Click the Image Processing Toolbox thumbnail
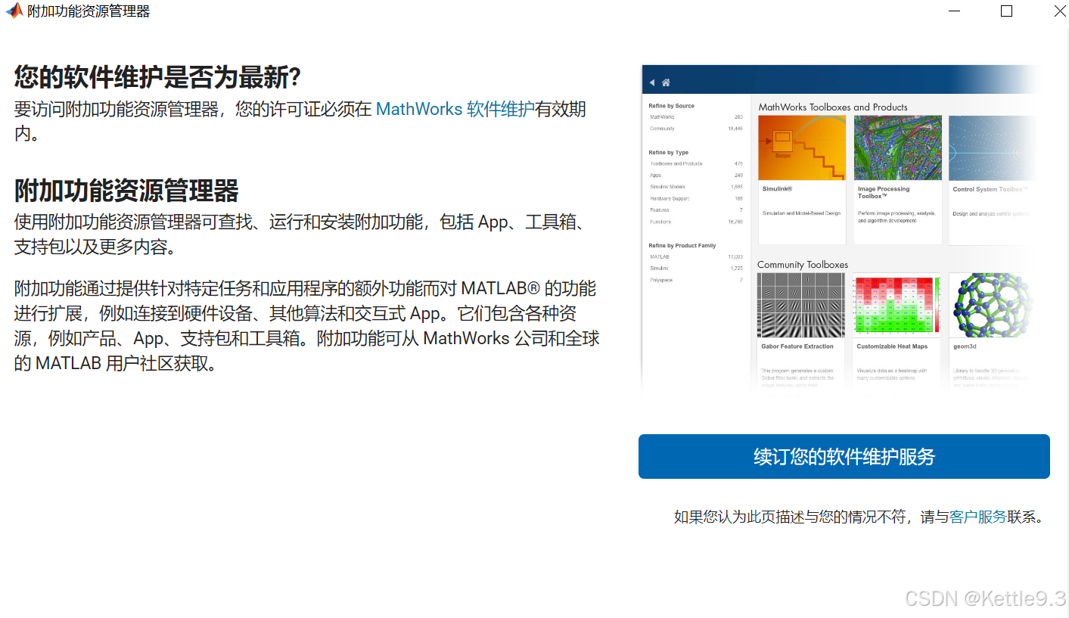The width and height of the screenshot is (1069, 618). (x=898, y=148)
